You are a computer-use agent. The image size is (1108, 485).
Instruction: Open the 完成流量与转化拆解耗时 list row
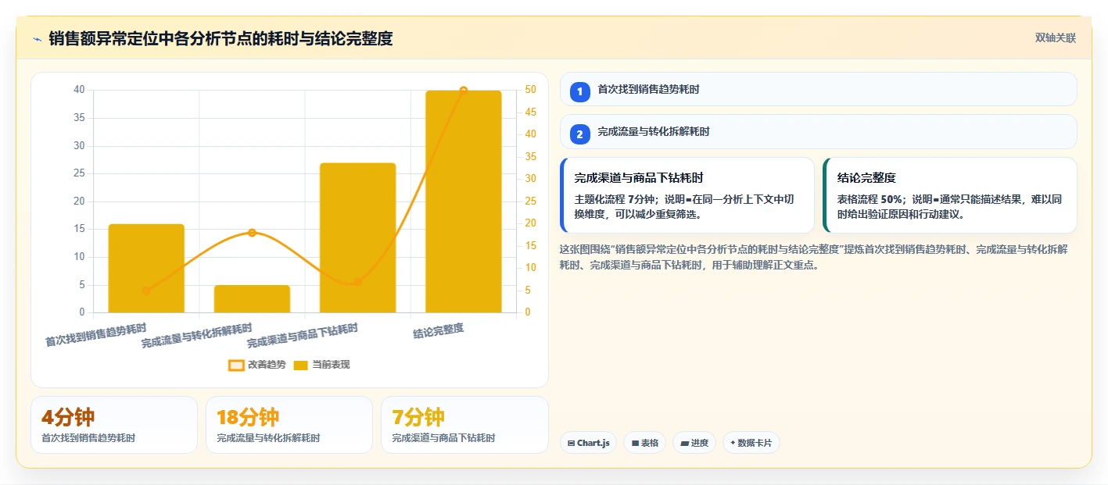pos(818,131)
